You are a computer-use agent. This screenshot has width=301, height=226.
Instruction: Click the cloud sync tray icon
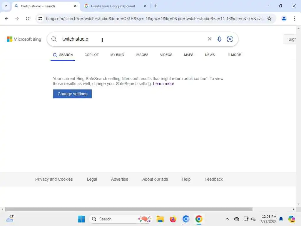coord(237,219)
